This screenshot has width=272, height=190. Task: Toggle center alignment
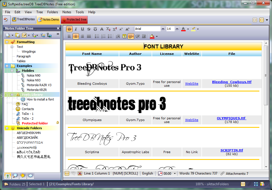click(76, 36)
